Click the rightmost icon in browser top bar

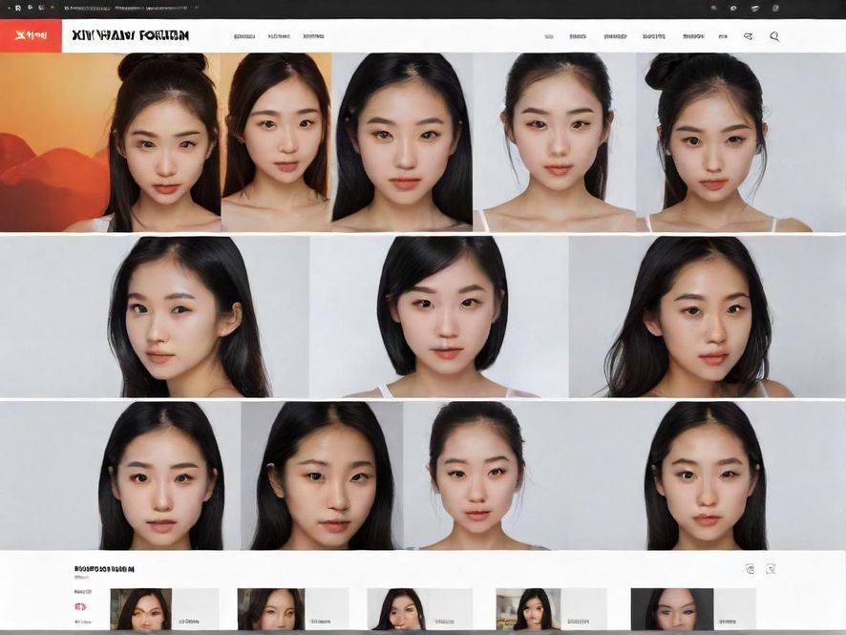[x=776, y=8]
